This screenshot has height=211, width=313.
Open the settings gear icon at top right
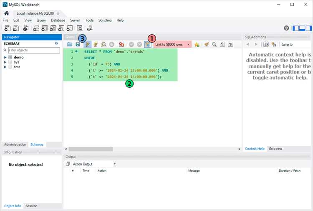[286, 28]
